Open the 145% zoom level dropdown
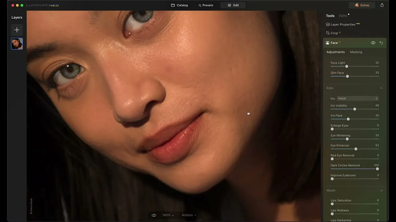The width and height of the screenshot is (396, 222). 168,215
